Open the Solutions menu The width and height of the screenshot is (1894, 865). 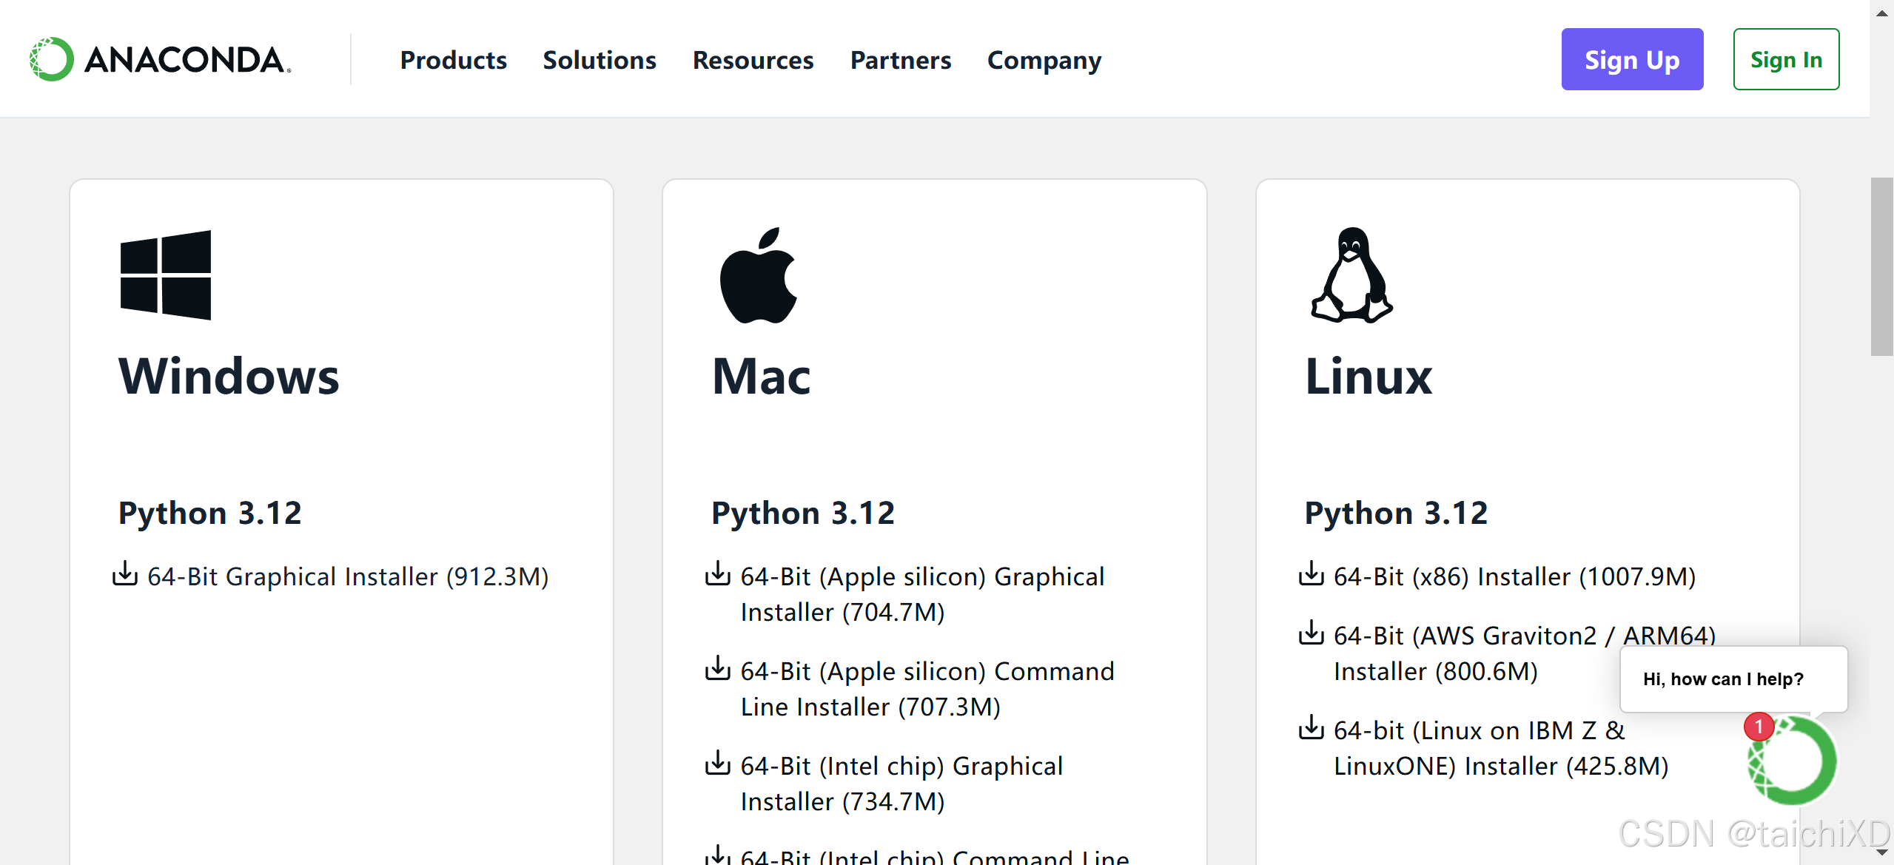click(600, 60)
